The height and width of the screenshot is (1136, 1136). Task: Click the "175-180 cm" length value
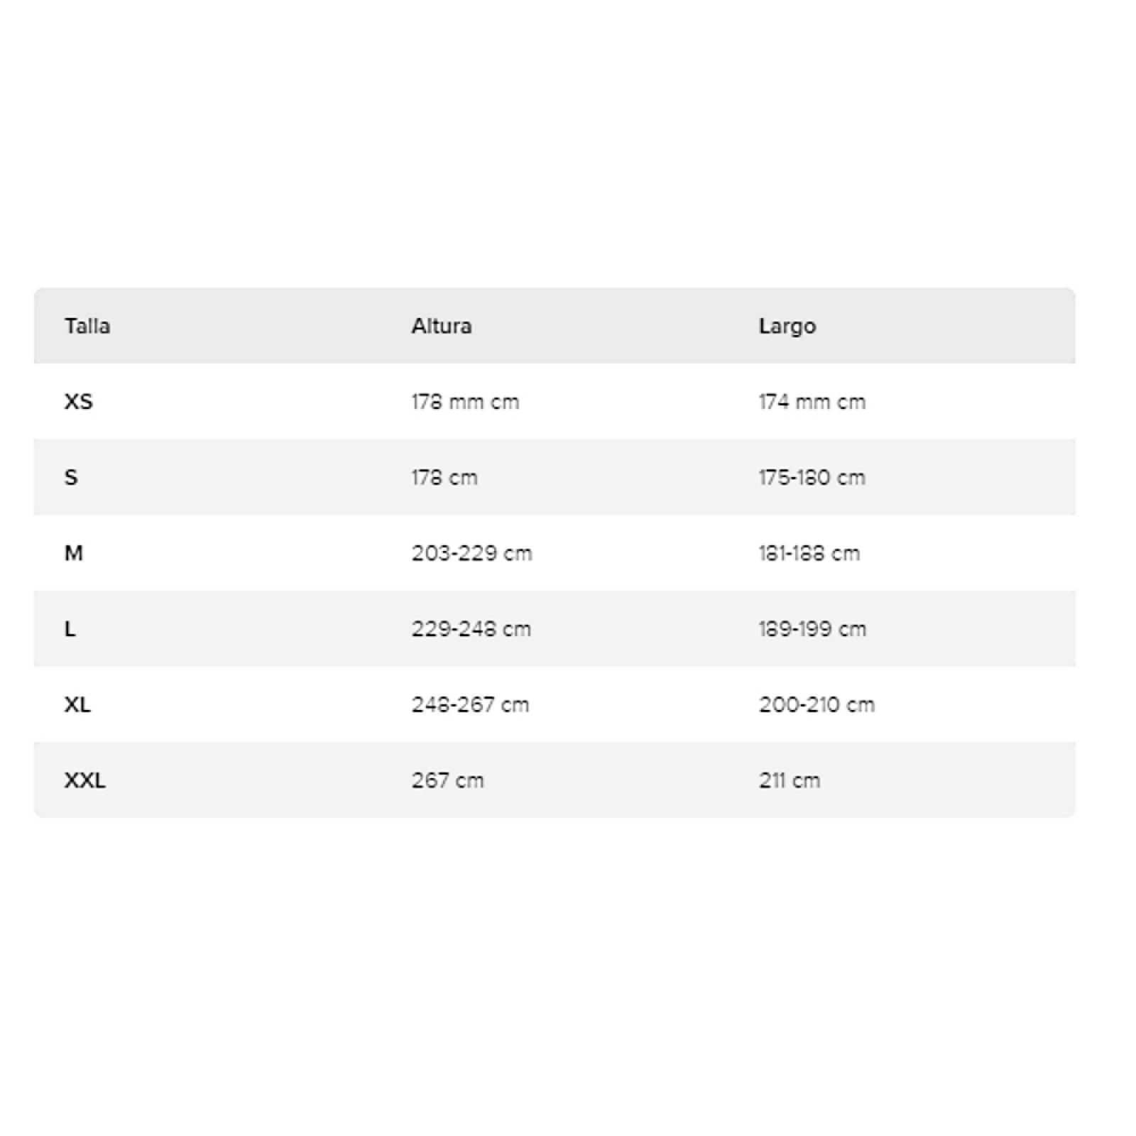[x=812, y=477]
